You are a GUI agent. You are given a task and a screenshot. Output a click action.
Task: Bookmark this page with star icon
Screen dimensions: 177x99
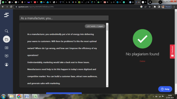[x=150, y=7]
